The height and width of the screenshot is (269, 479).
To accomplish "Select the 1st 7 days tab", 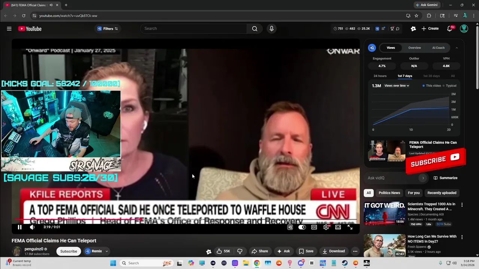I will 405,76.
